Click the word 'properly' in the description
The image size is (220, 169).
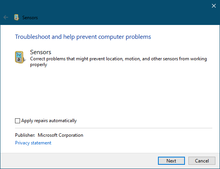[39, 65]
